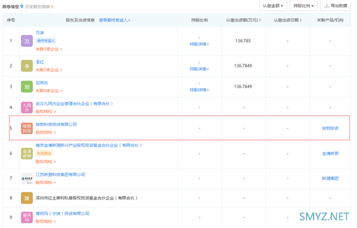This screenshot has width=357, height=228.
Task: Click the pink 普芮玛 avatar icon
Action: click(x=27, y=217)
